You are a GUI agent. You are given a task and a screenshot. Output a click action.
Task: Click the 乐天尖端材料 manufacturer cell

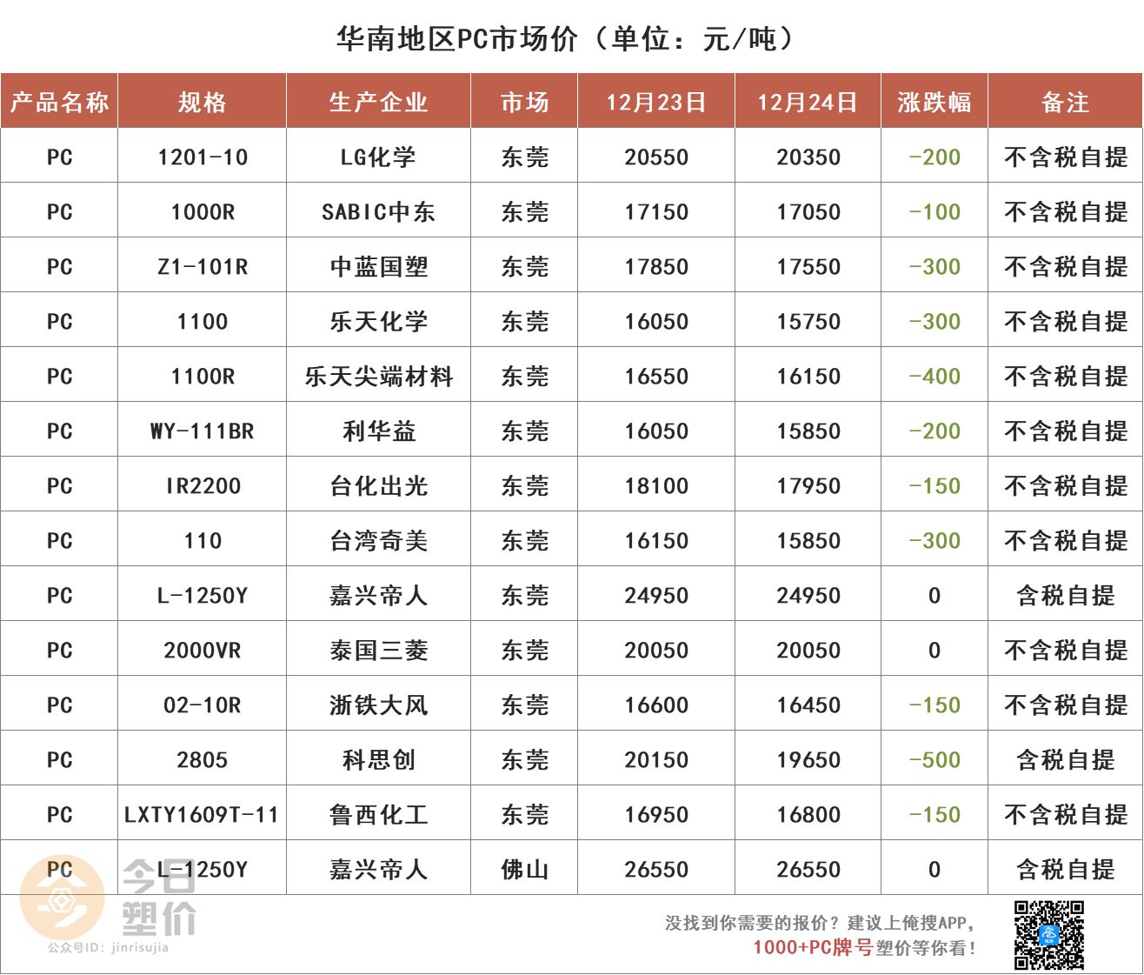378,377
